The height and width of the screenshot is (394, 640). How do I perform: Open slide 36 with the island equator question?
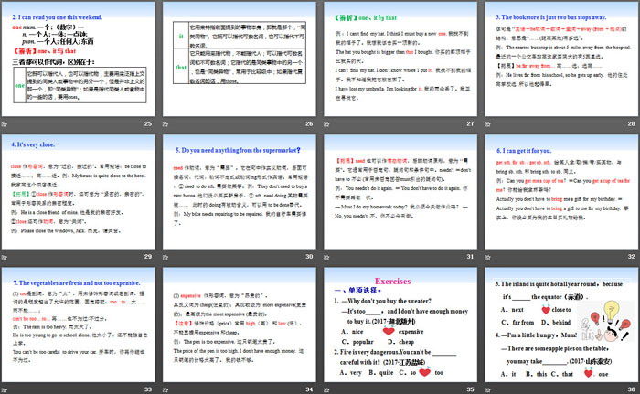tap(561, 325)
